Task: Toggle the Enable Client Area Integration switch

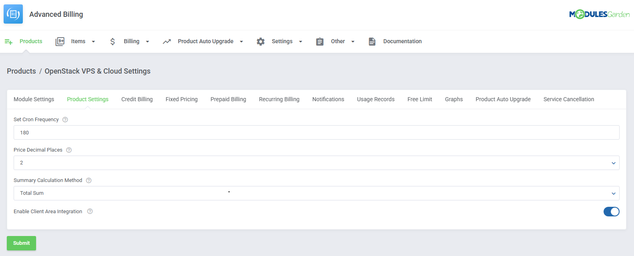Action: [x=612, y=212]
